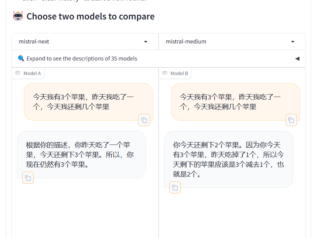Open the mistral-medium dropdown arrow
This screenshot has height=238, width=316.
(292, 42)
